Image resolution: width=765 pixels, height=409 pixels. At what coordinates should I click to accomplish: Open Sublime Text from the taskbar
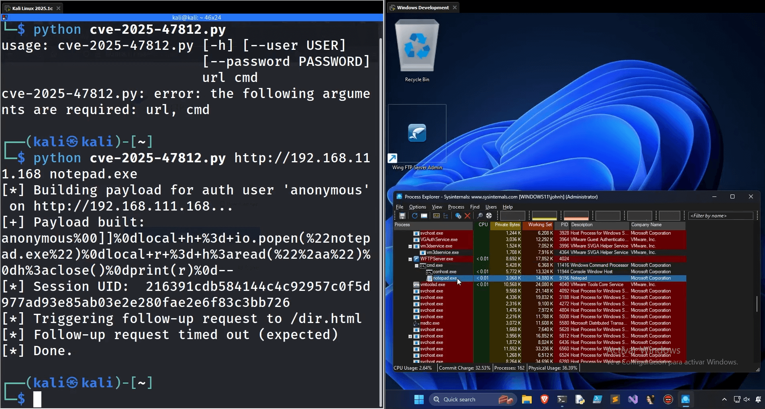[615, 399]
